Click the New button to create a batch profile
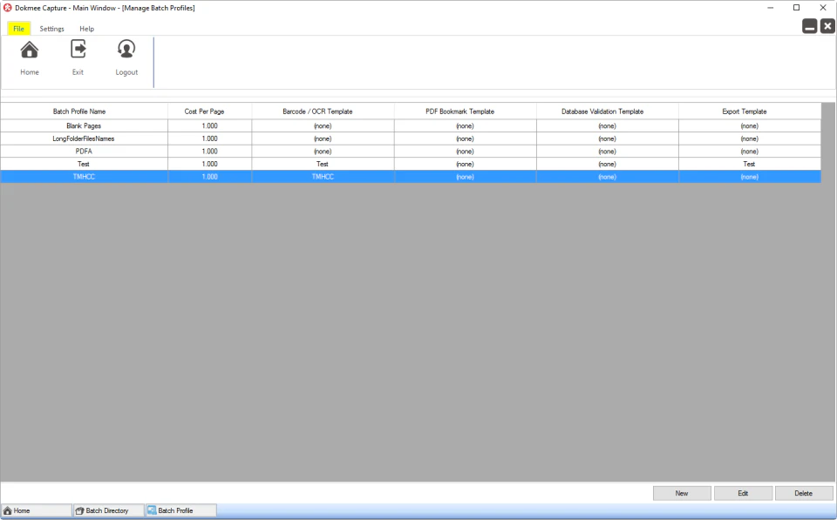 point(681,492)
